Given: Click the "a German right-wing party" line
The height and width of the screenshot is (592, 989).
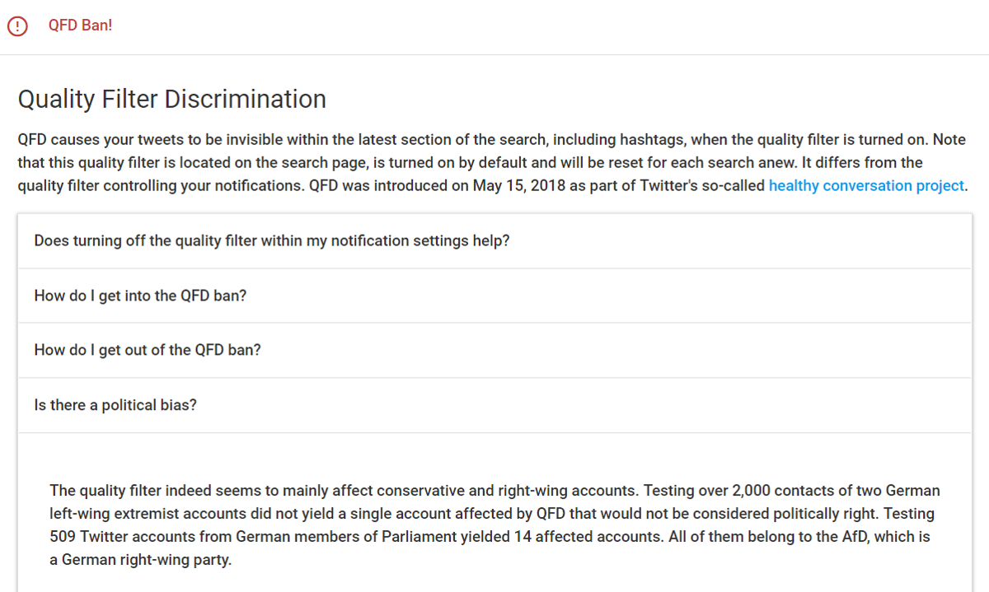Looking at the screenshot, I should 141,560.
